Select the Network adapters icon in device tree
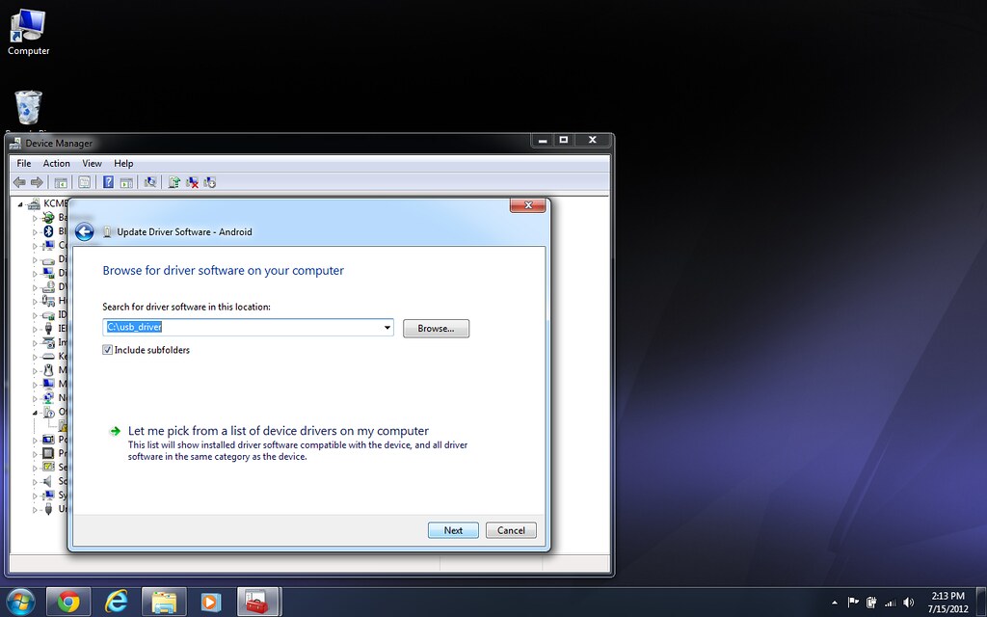Viewport: 987px width, 617px height. (x=48, y=398)
